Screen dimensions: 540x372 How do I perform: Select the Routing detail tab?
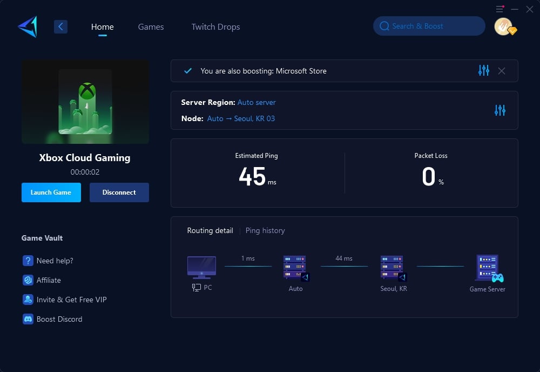click(x=210, y=230)
